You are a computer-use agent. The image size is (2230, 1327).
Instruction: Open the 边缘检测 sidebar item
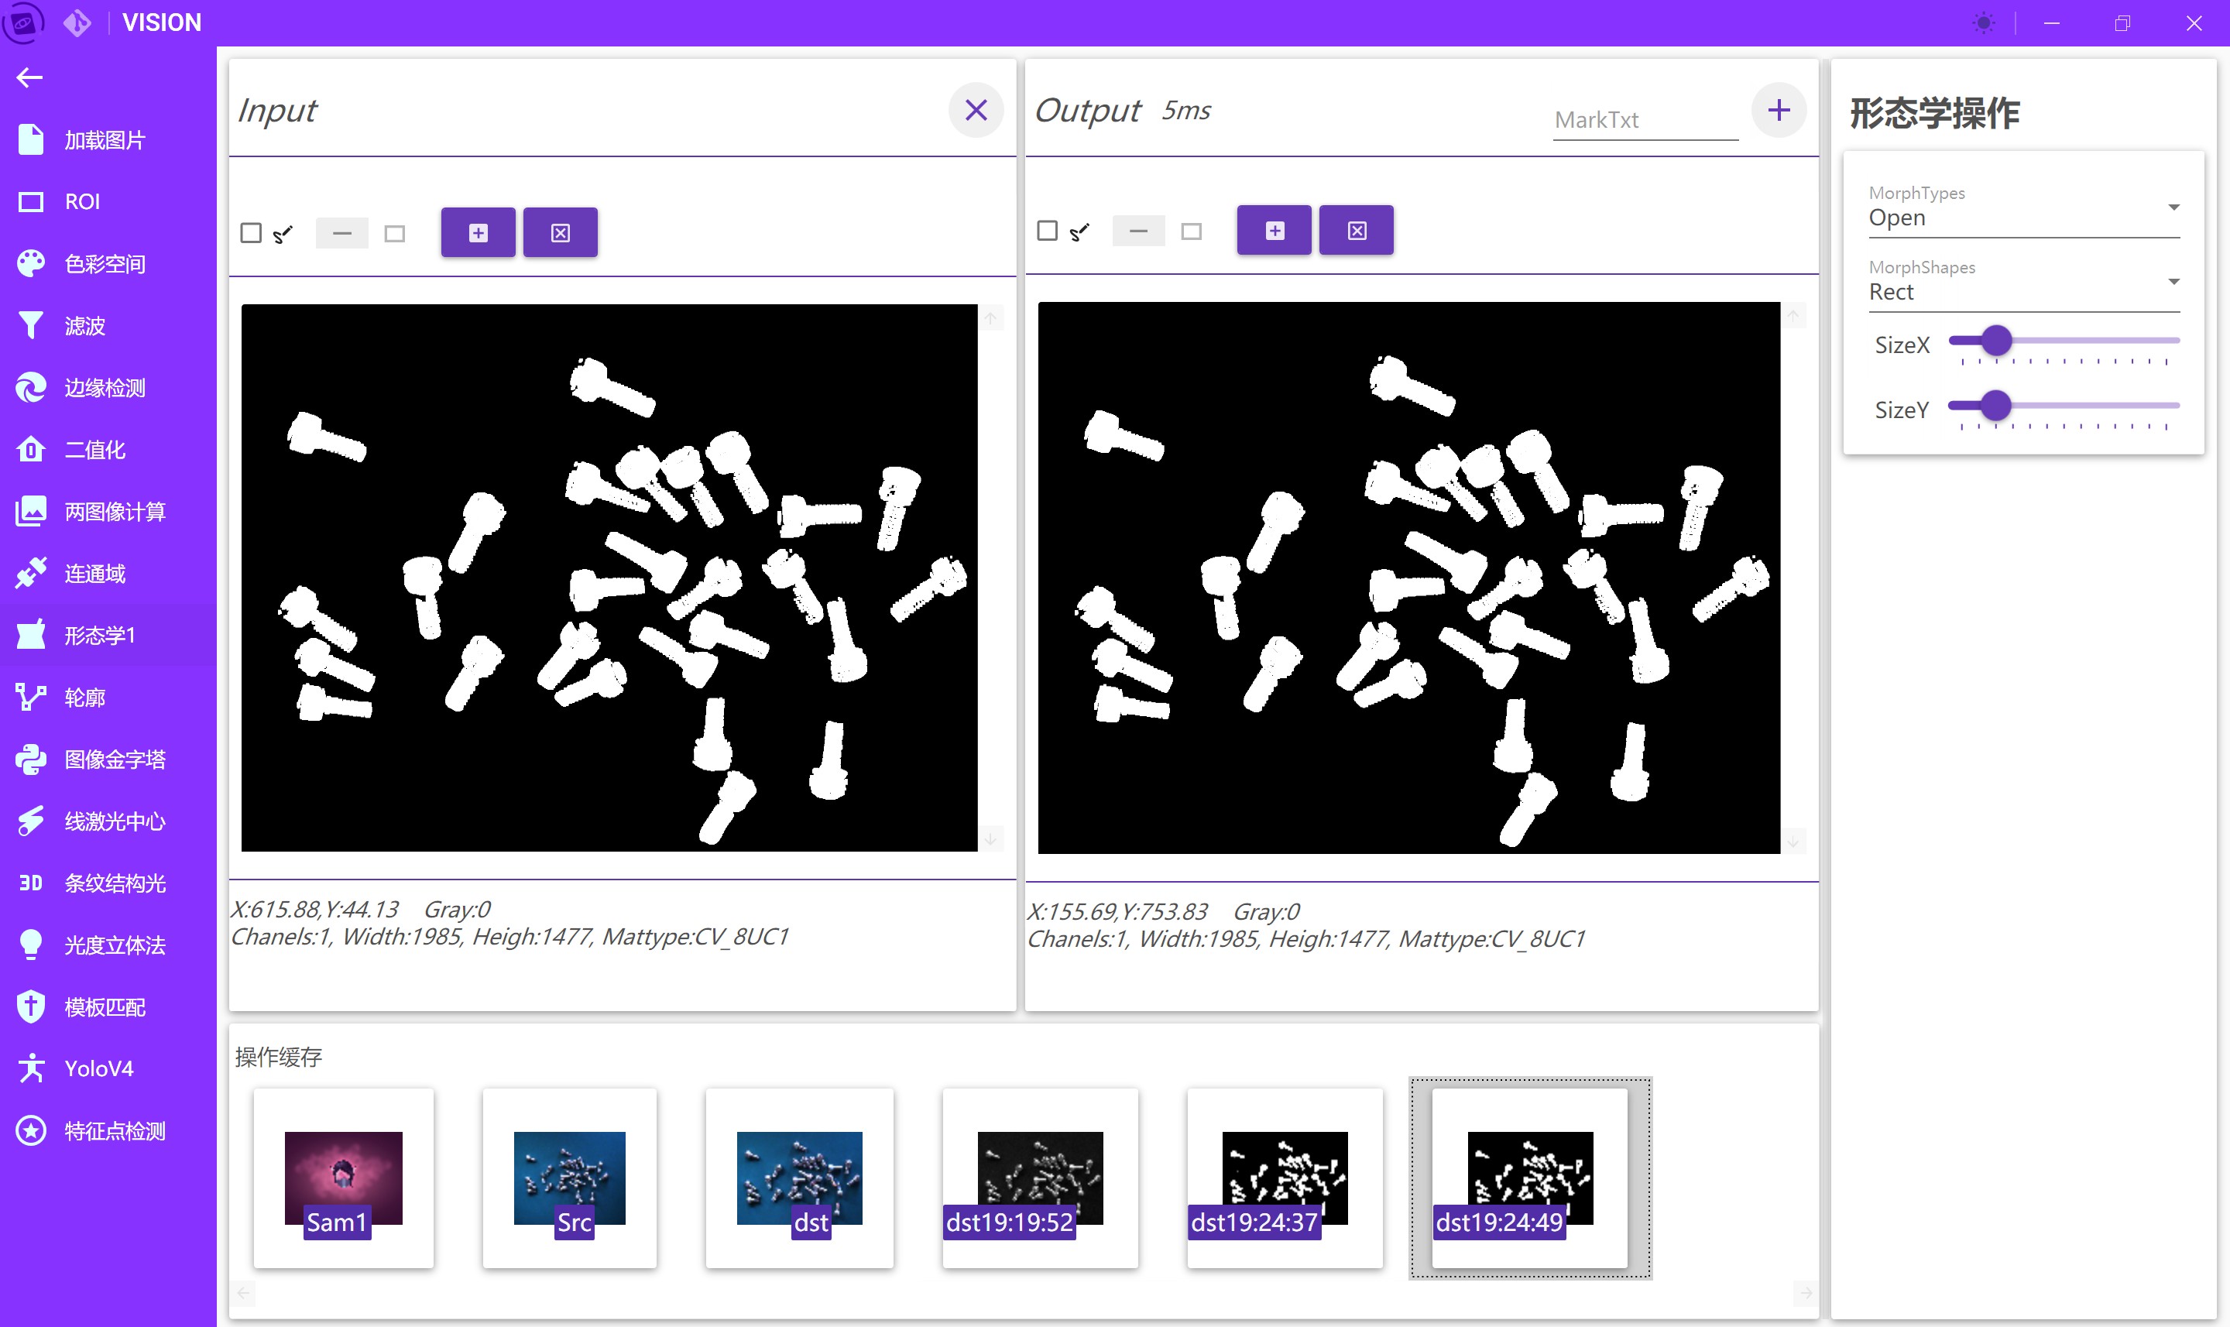(x=104, y=388)
